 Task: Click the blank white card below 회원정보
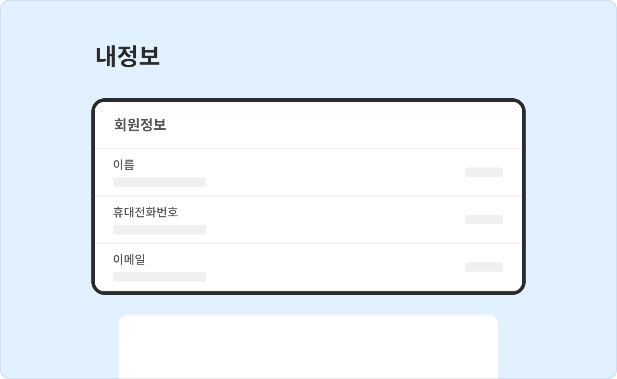pyautogui.click(x=308, y=347)
